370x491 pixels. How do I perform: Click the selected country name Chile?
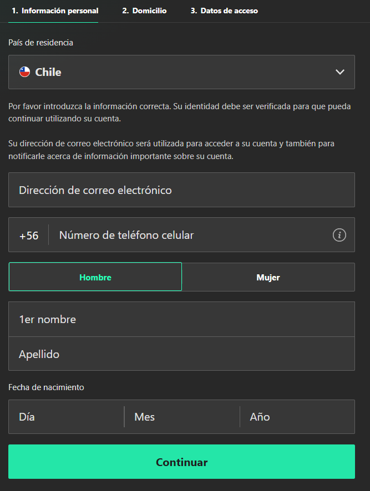click(48, 71)
